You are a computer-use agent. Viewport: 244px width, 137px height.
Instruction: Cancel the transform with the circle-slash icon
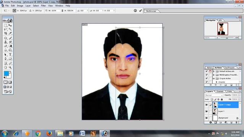pos(135,11)
